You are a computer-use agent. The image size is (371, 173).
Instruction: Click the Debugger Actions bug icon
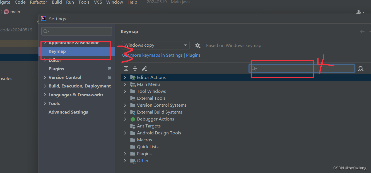coord(133,119)
